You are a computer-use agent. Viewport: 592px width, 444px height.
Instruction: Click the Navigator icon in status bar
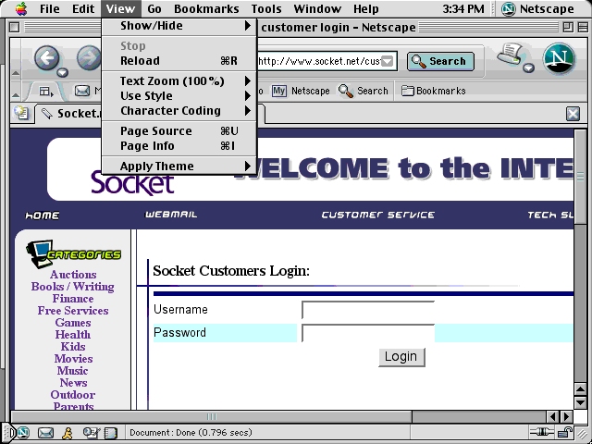pos(23,433)
